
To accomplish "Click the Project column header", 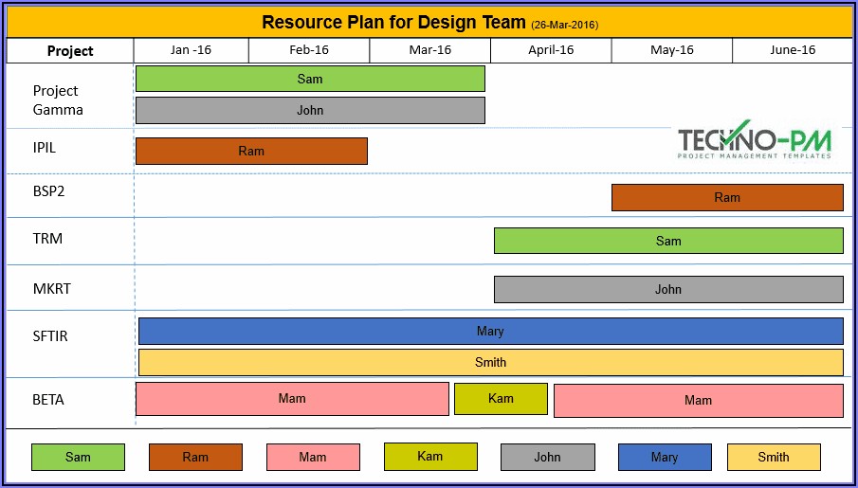I will (x=70, y=51).
